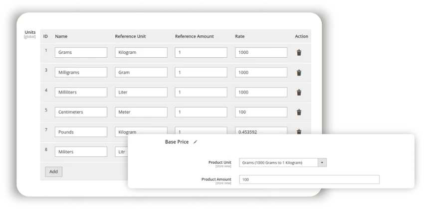Delete the Milliliters unit row

[x=299, y=93]
